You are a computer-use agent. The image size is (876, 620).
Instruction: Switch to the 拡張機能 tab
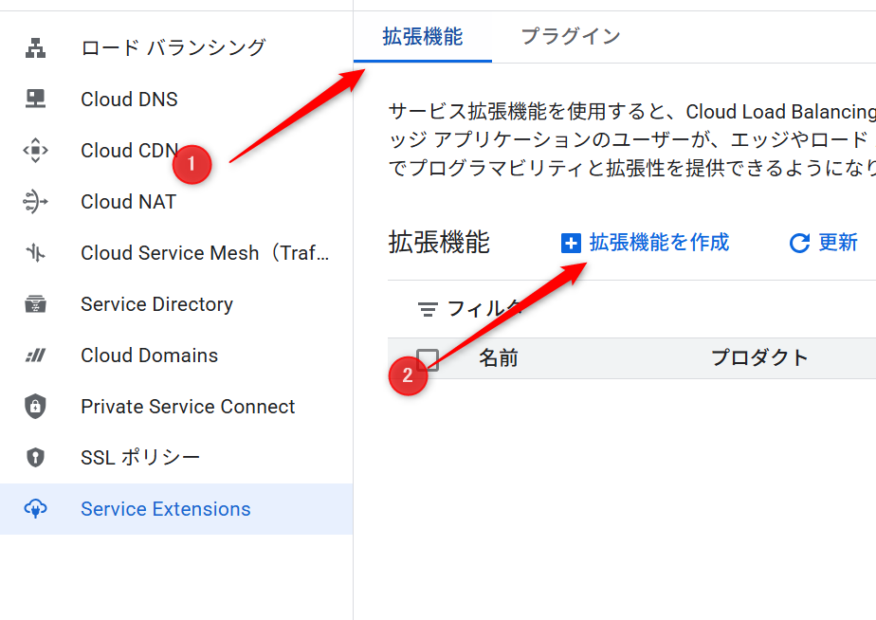[x=423, y=37]
